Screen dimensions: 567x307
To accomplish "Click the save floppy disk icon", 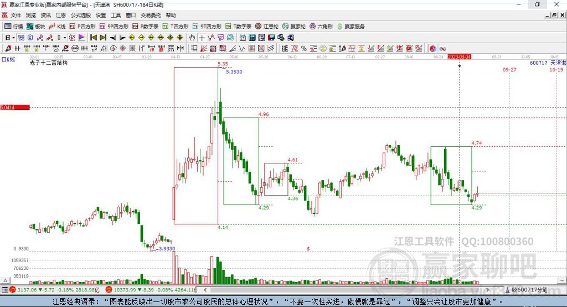I will click(x=271, y=38).
